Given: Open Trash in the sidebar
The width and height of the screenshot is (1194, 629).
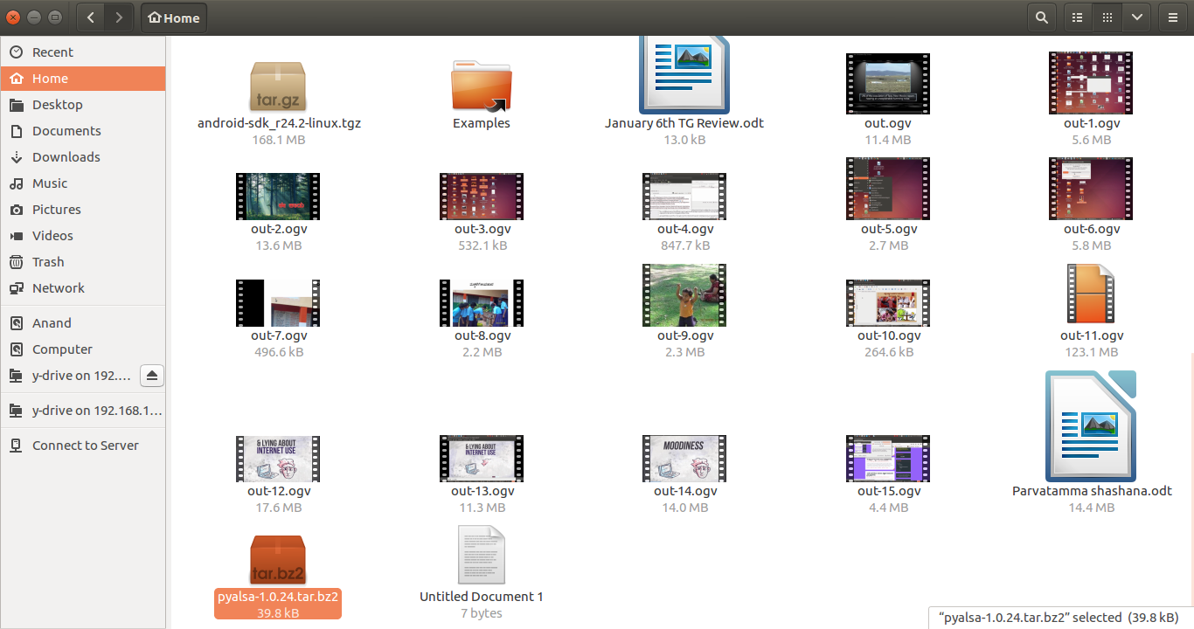Looking at the screenshot, I should (x=82, y=262).
